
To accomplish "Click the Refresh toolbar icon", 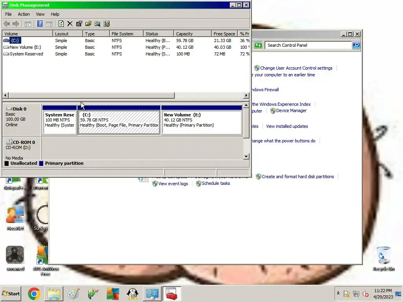I will pyautogui.click(x=61, y=24).
